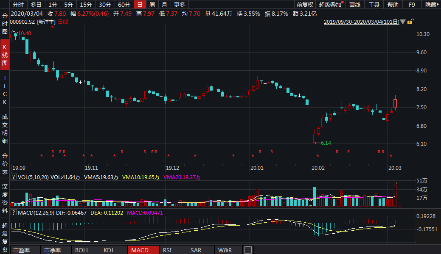The height and width of the screenshot is (254, 441).
Task: Click the 量 41.64万 volume value
Action: (x=218, y=14)
